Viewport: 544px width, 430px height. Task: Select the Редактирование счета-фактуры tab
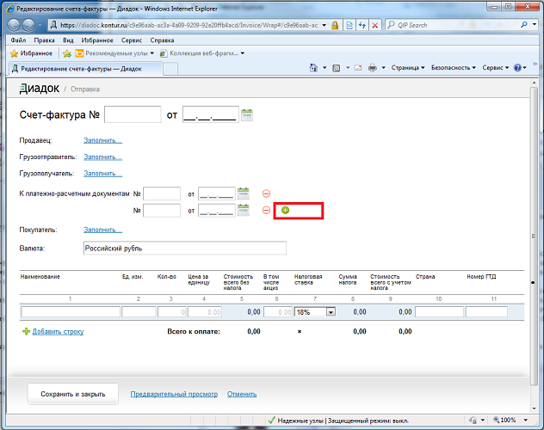(x=85, y=69)
